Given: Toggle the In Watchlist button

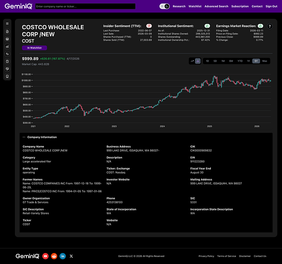Looking at the screenshot, I should tap(34, 48).
